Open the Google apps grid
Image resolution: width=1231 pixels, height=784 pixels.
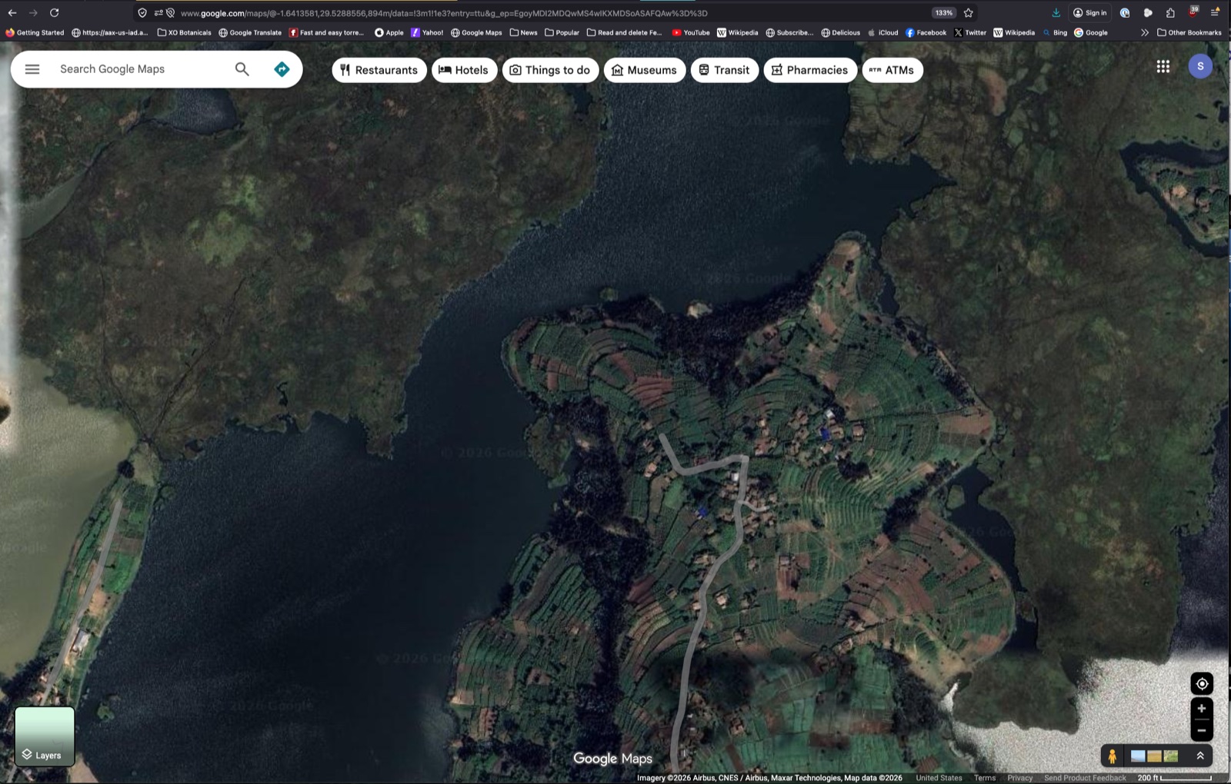click(1163, 66)
